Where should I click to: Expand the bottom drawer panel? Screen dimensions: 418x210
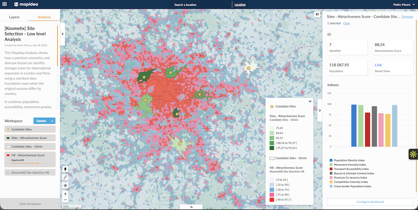191,207
